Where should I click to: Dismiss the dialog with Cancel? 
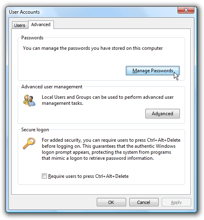pyautogui.click(x=144, y=202)
